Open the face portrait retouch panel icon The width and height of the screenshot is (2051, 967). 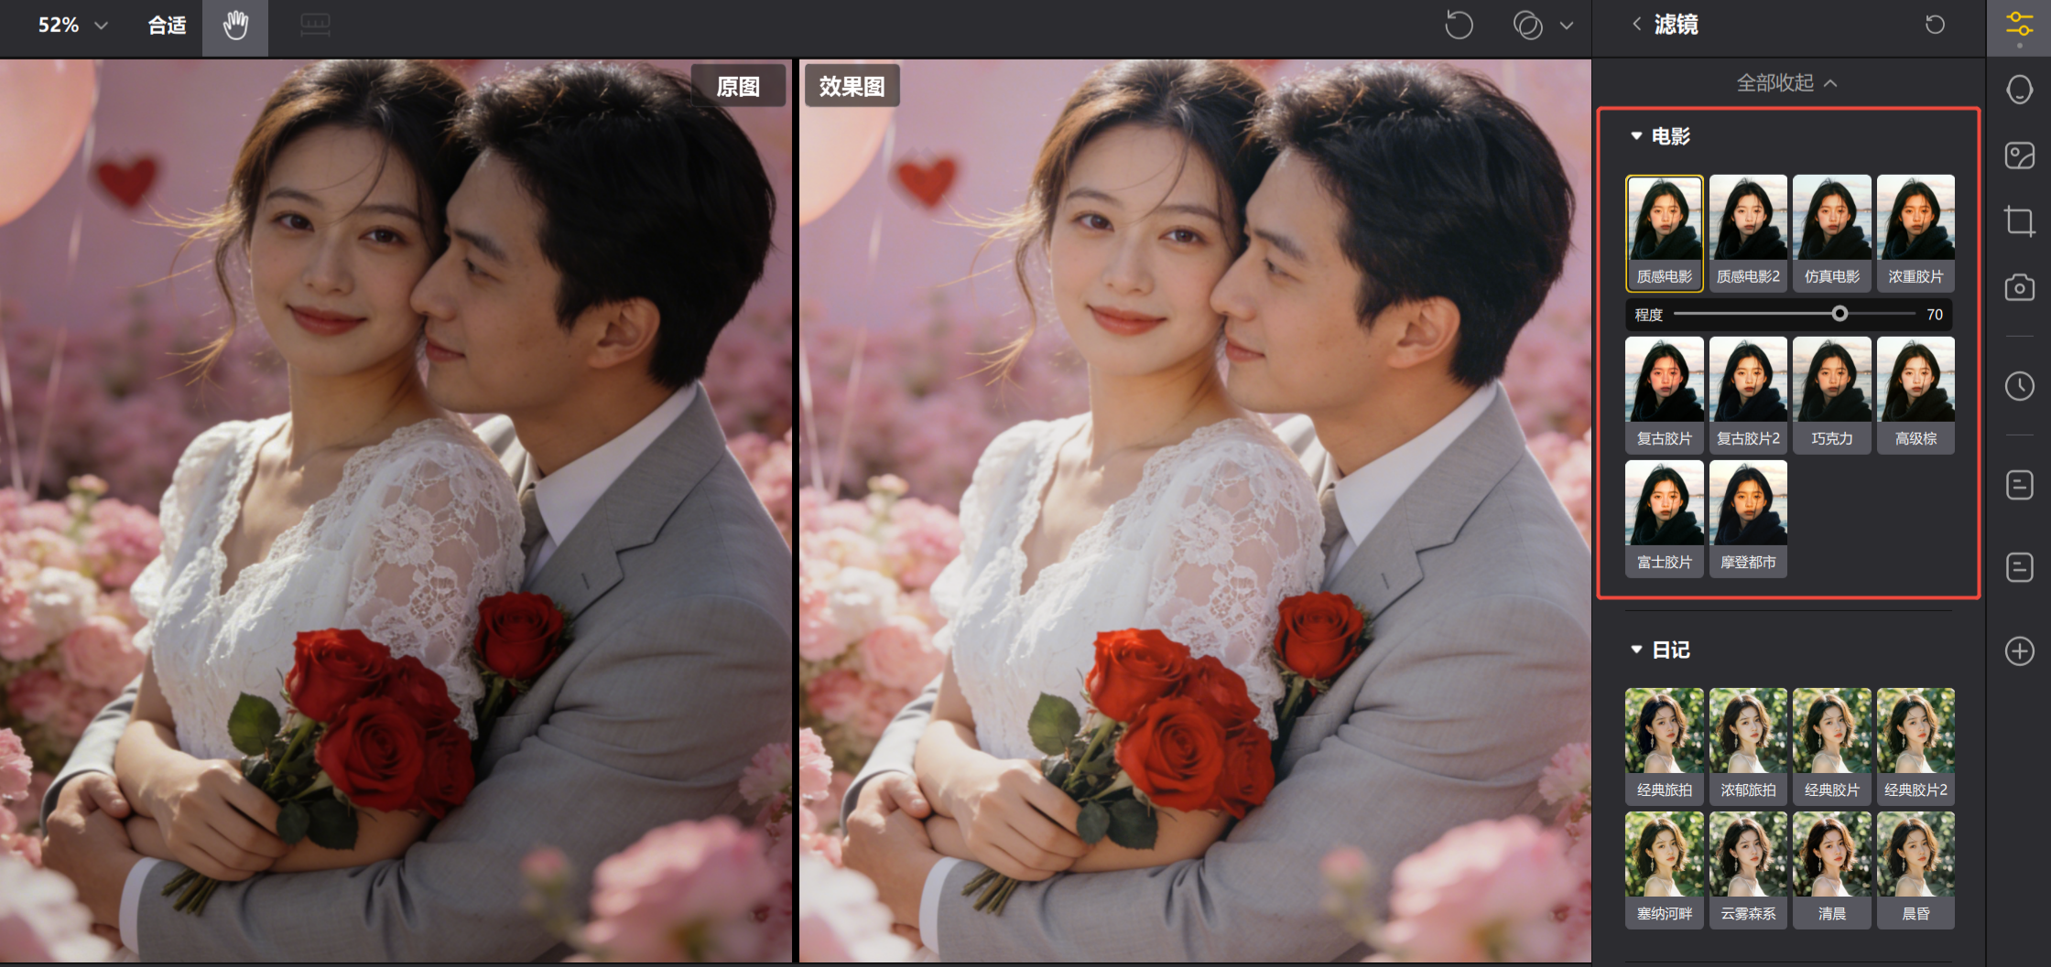pos(2019,90)
